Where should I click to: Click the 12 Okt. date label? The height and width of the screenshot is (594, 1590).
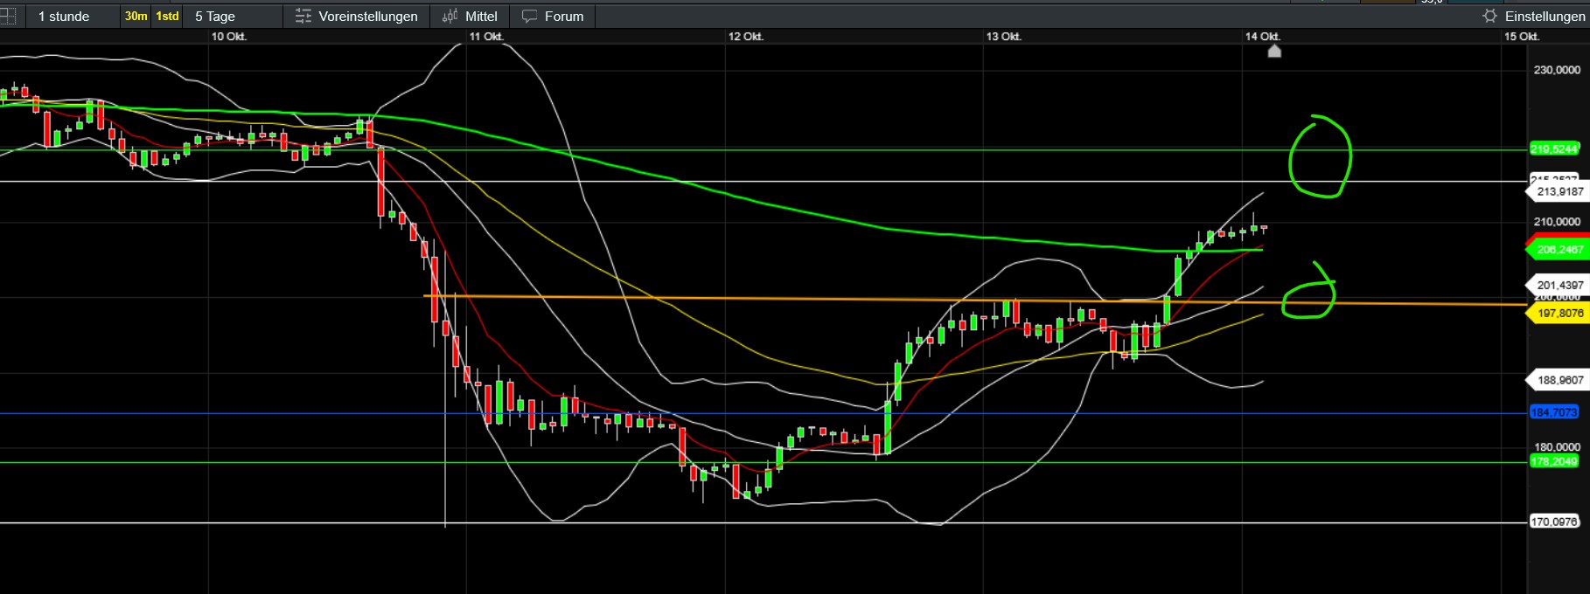[746, 37]
